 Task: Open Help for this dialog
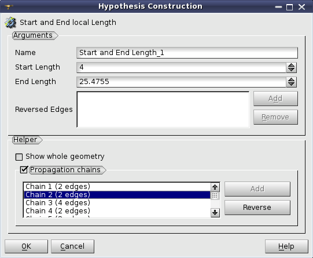pos(286,246)
